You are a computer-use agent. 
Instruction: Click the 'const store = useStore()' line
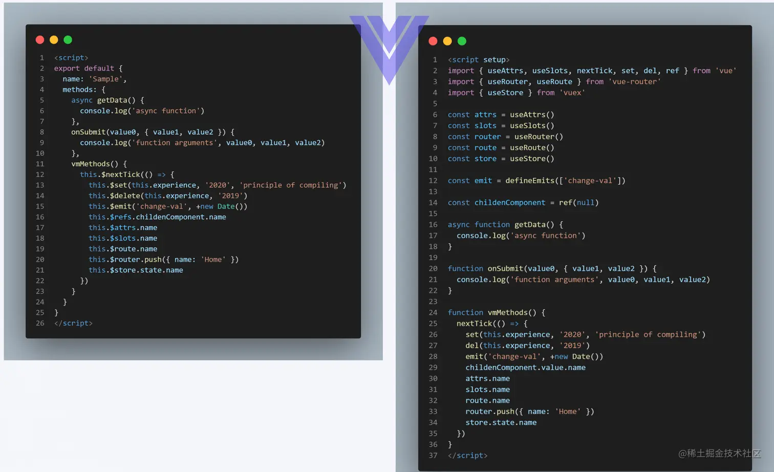pos(501,159)
